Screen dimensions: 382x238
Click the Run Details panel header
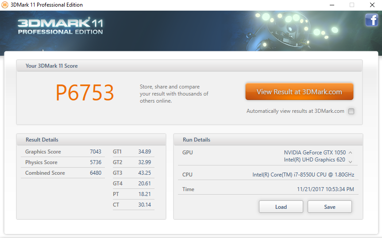click(197, 140)
